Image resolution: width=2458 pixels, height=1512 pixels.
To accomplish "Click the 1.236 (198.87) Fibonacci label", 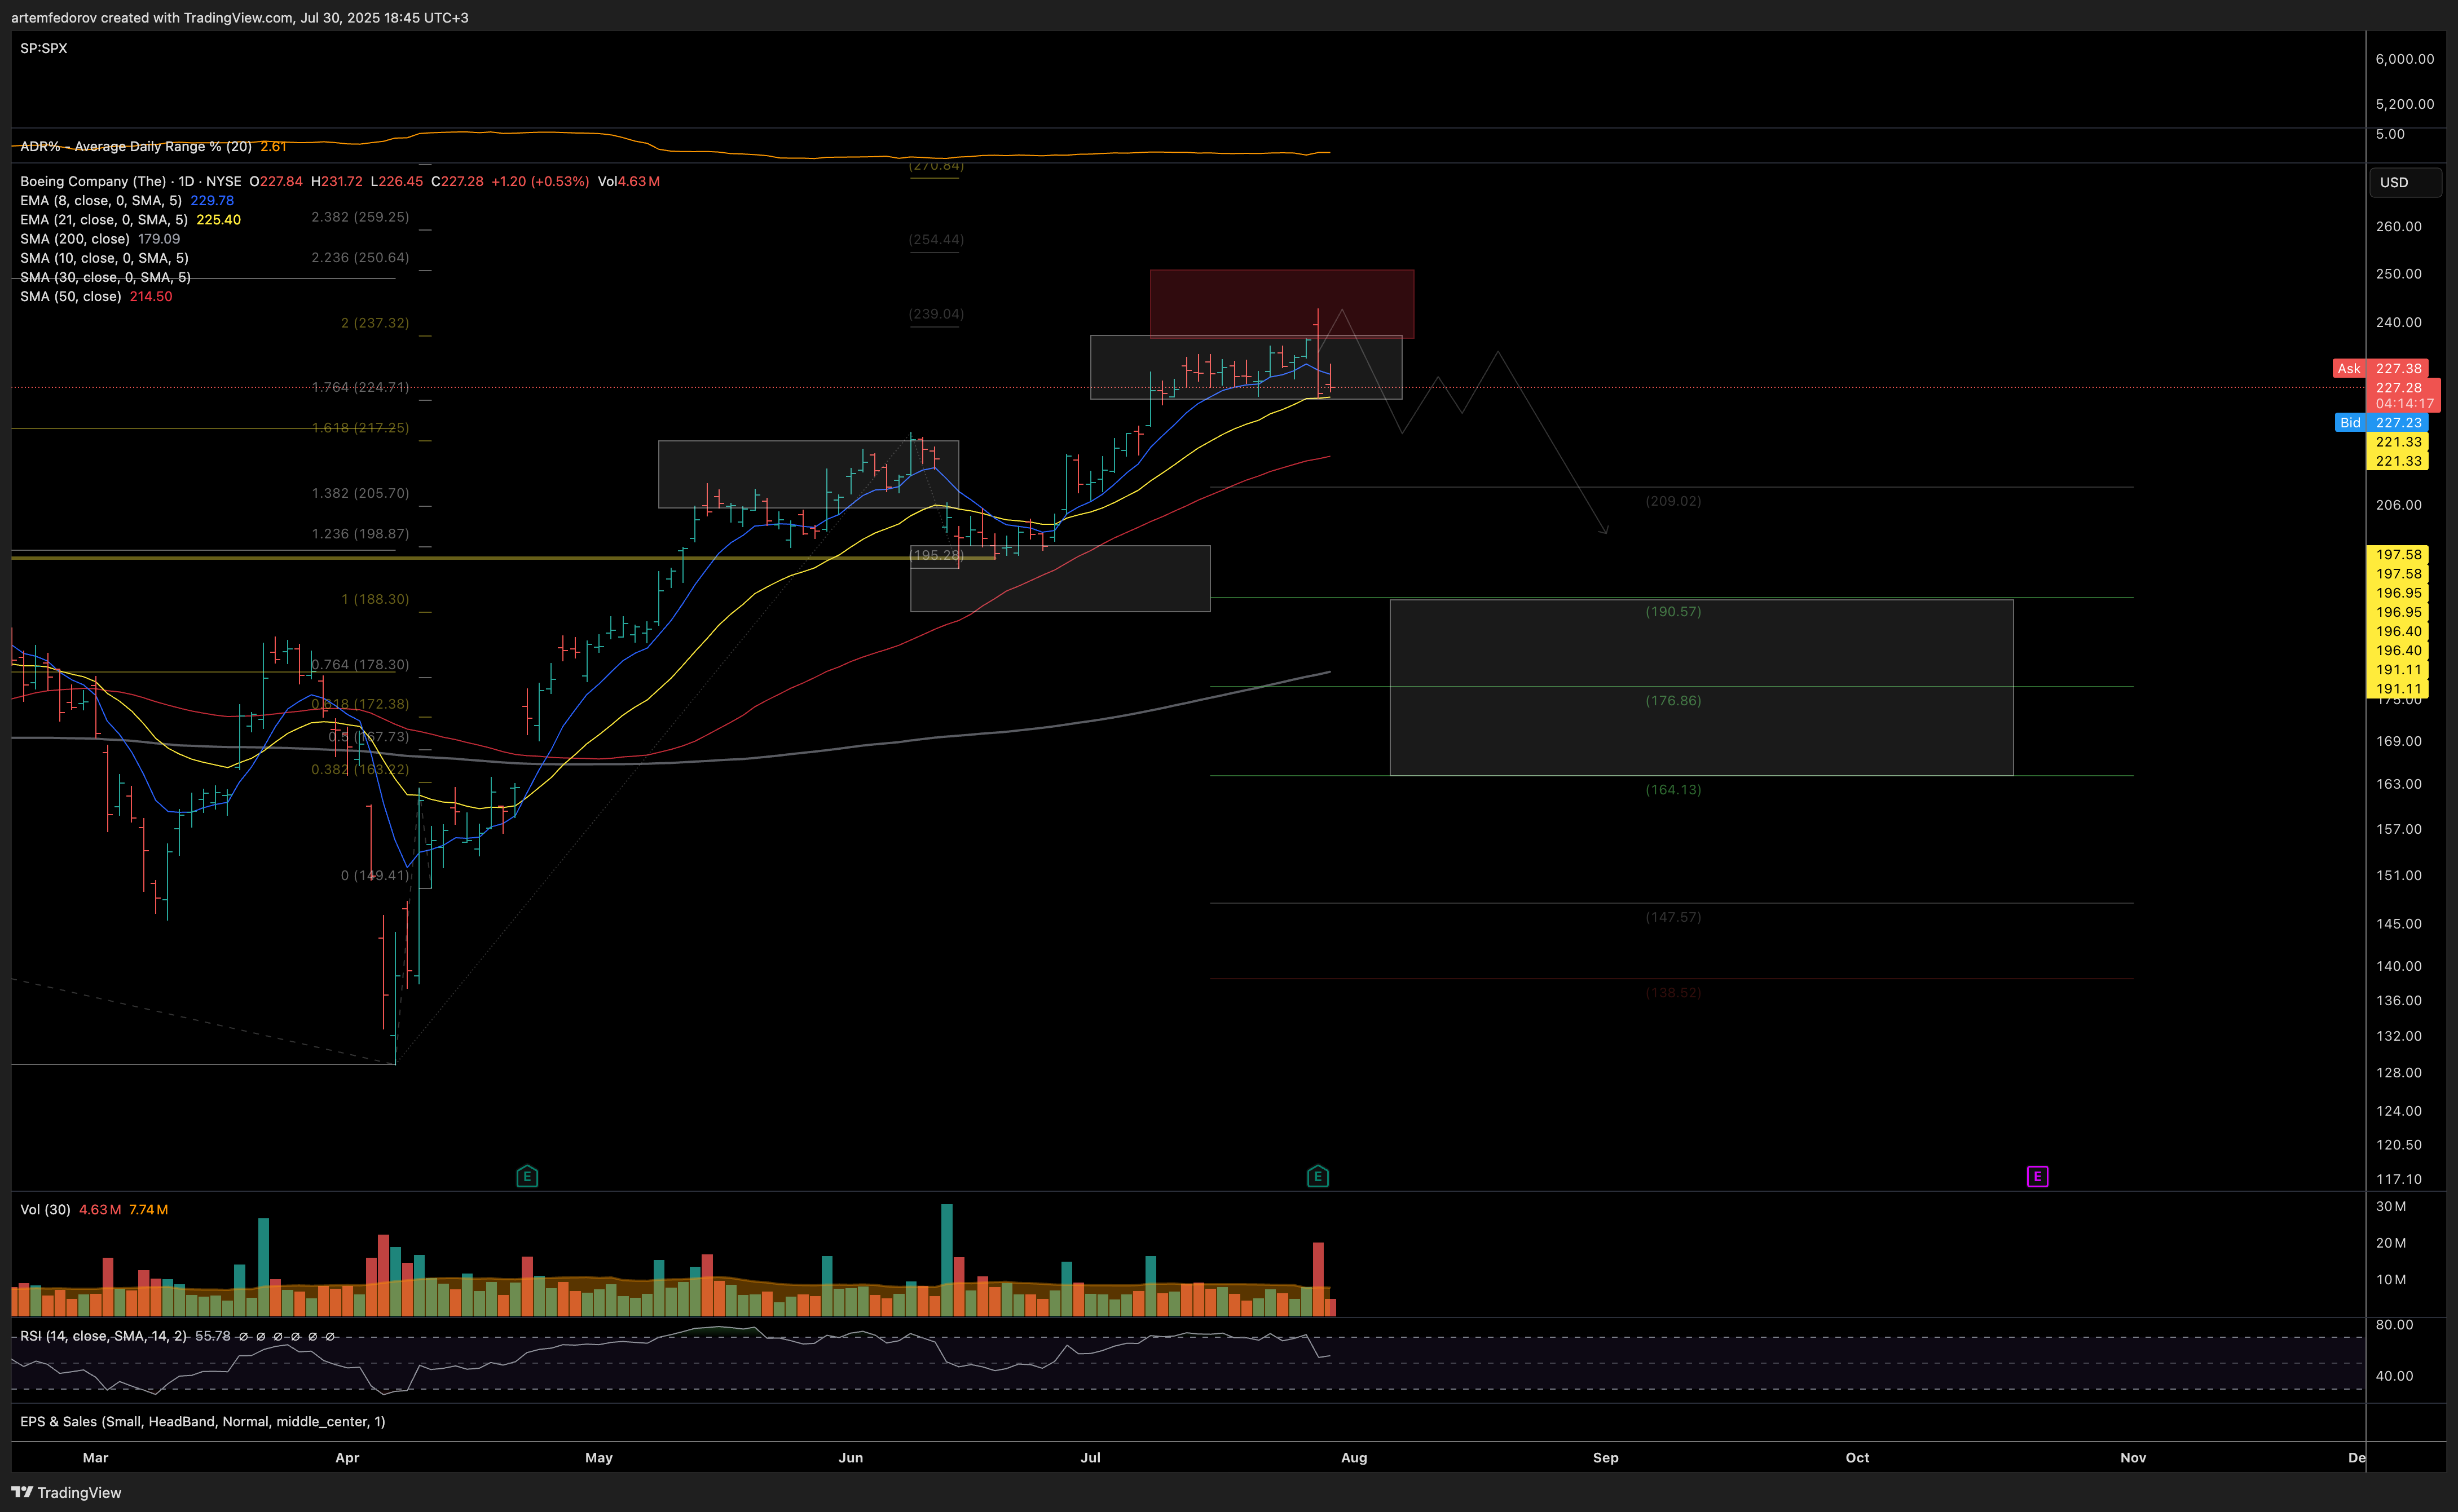I will (360, 534).
